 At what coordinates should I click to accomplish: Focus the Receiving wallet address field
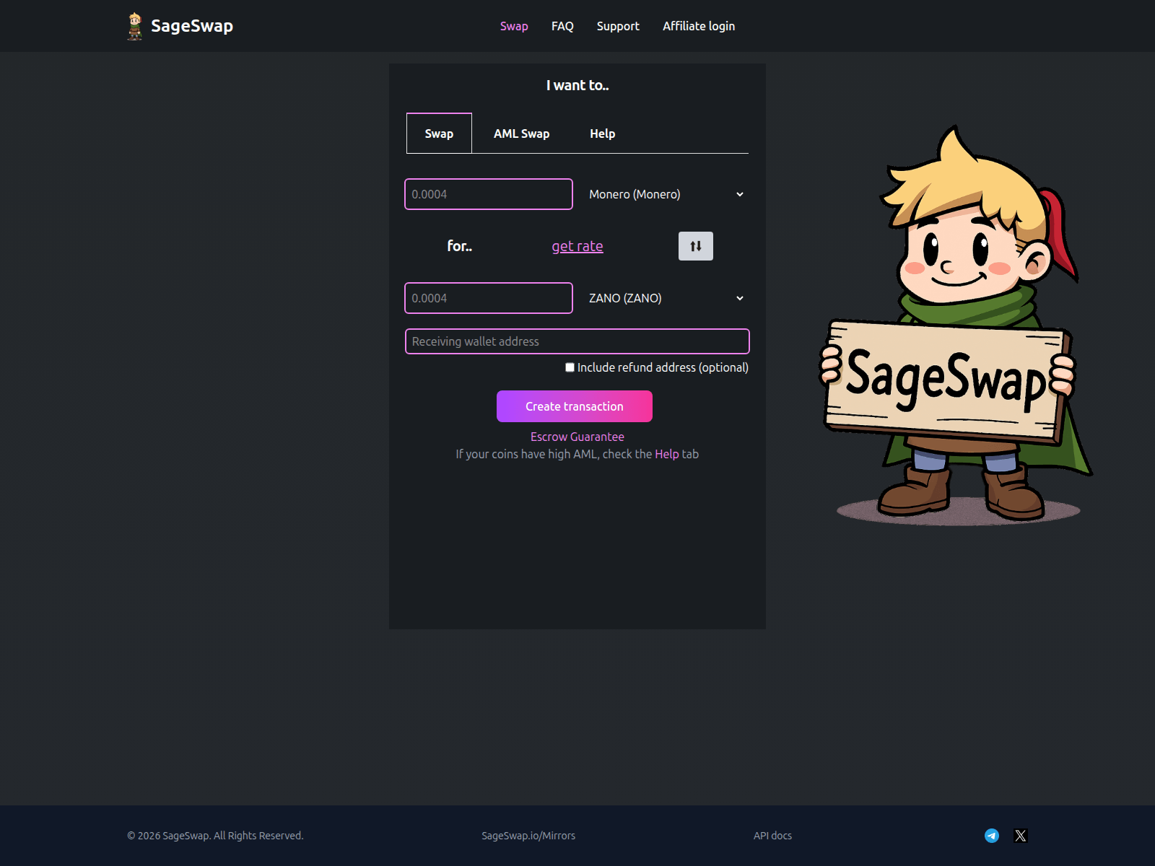tap(577, 341)
